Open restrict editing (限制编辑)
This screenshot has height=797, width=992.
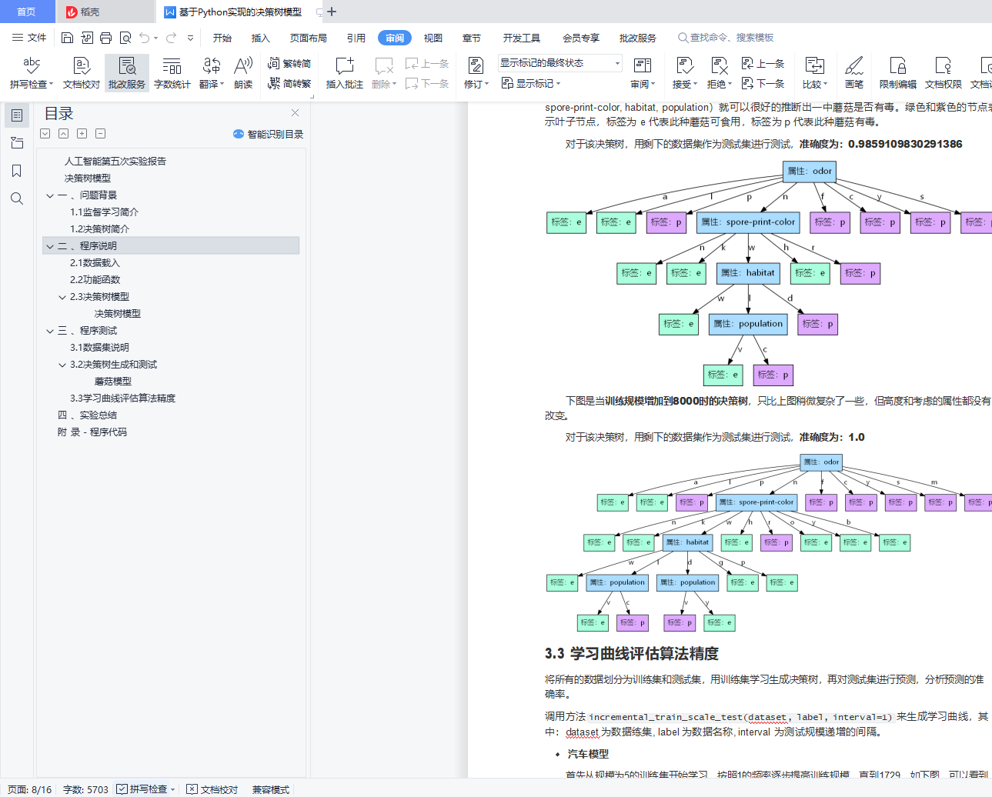pyautogui.click(x=898, y=73)
